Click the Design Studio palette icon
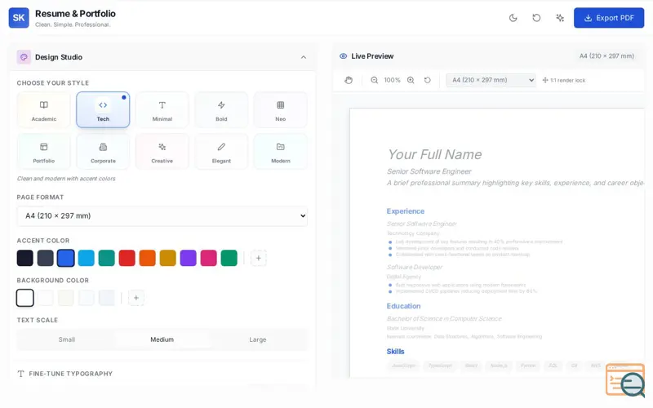The width and height of the screenshot is (653, 408). [x=24, y=57]
